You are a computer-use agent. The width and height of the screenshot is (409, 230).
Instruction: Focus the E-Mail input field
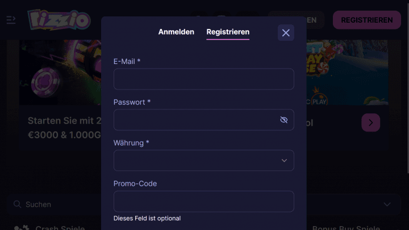click(203, 79)
